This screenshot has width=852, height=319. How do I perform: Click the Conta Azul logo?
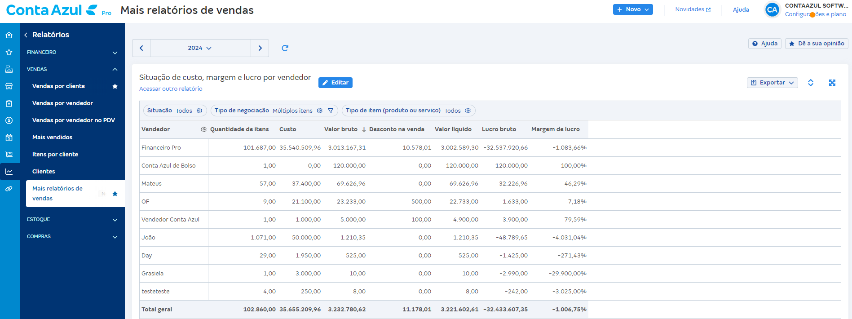[x=52, y=10]
